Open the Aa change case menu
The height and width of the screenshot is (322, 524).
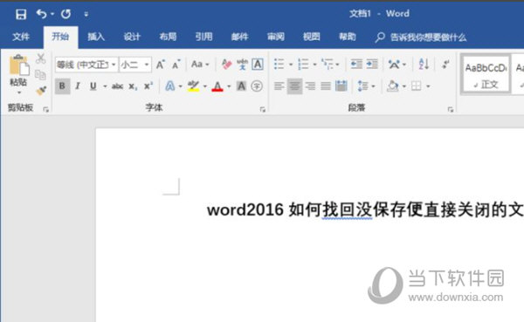click(x=200, y=64)
